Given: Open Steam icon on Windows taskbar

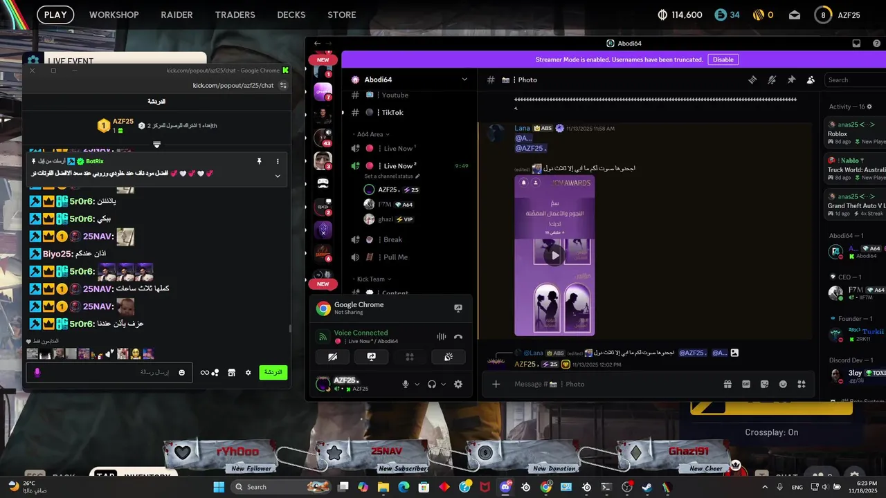Looking at the screenshot, I should point(647,487).
